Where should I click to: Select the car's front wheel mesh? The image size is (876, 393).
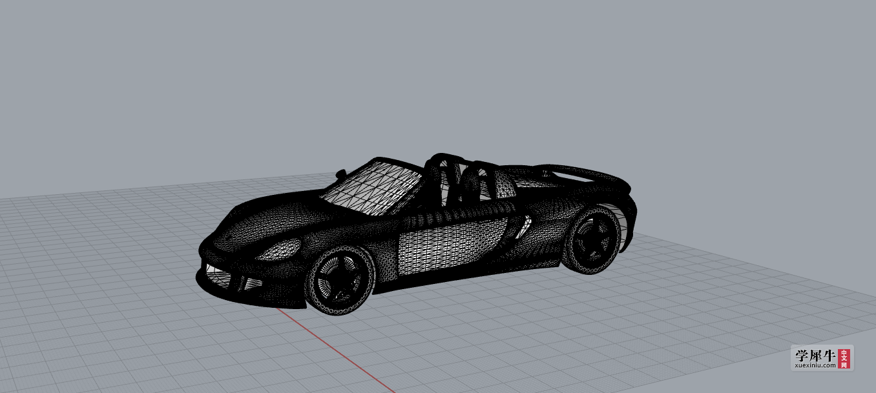(x=340, y=282)
